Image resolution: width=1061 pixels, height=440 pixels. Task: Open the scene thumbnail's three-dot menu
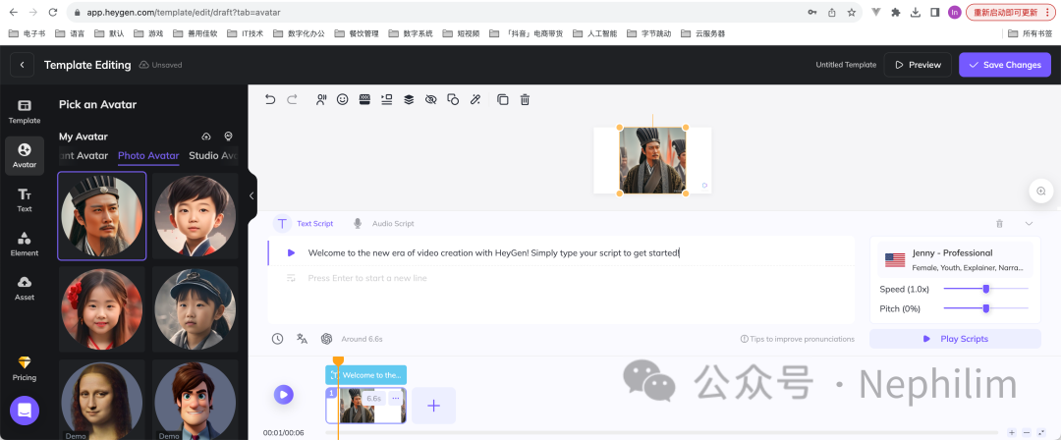[x=395, y=398]
